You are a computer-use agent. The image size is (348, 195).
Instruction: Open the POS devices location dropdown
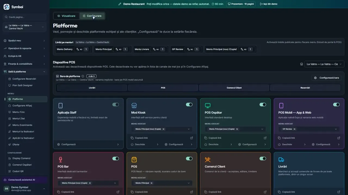pos(324,64)
